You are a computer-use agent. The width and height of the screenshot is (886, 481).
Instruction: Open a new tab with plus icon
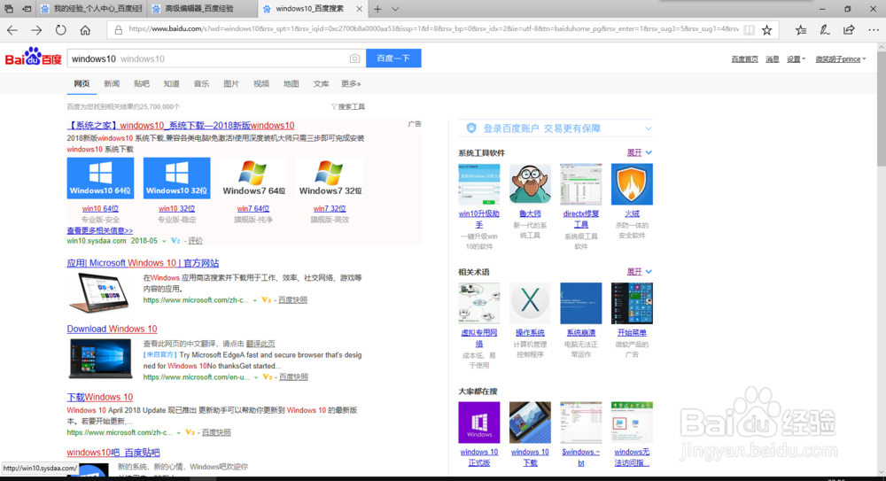coord(377,9)
